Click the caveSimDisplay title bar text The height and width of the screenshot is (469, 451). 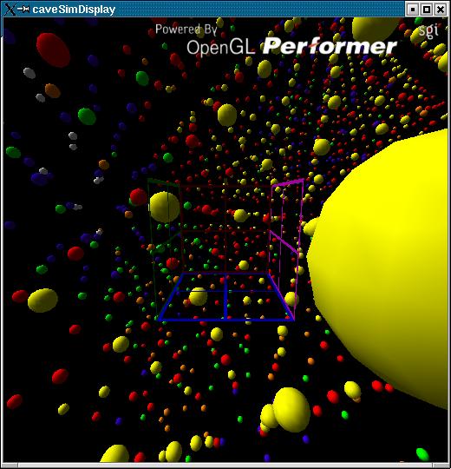point(74,10)
